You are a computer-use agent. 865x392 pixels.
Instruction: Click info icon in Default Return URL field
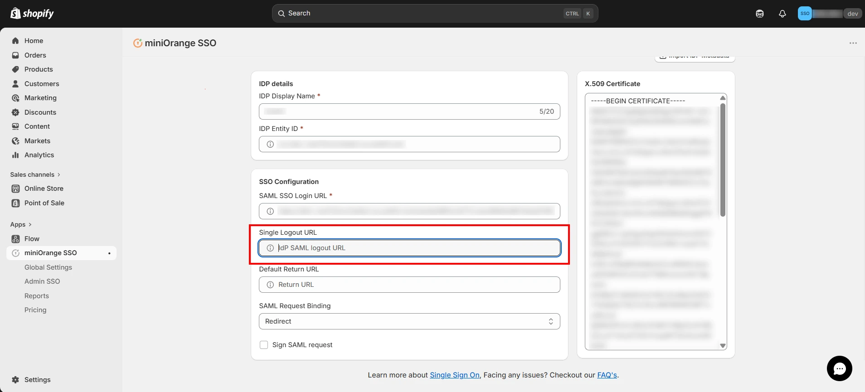click(270, 285)
